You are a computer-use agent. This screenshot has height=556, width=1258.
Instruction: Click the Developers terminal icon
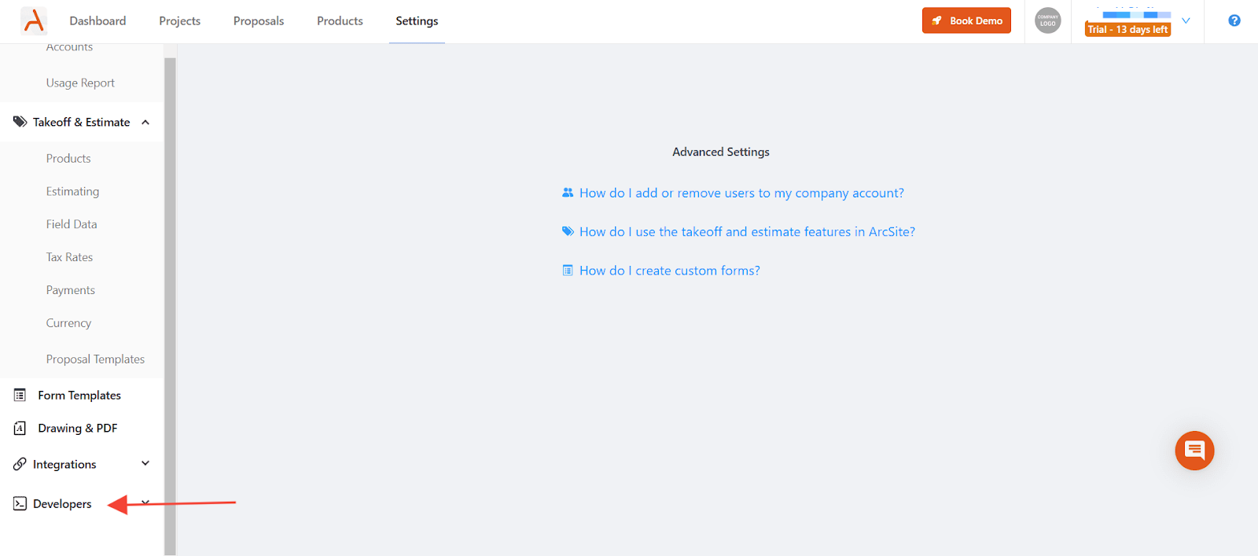pos(20,503)
